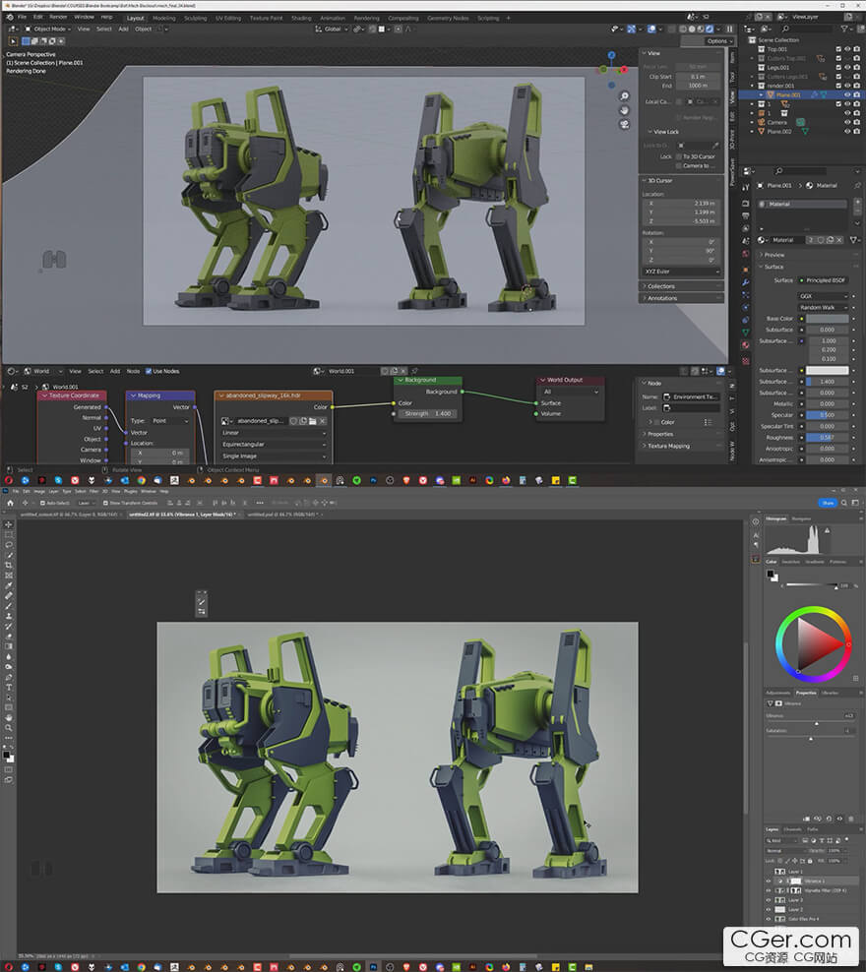Toggle Show Transform Controls checkbox
The width and height of the screenshot is (866, 972).
point(105,503)
